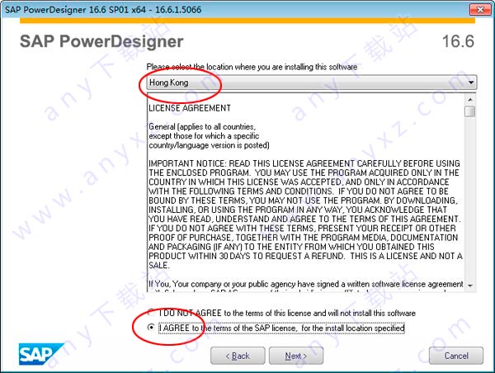Click the SAP logo icon
This screenshot has height=373, width=495.
(x=41, y=354)
